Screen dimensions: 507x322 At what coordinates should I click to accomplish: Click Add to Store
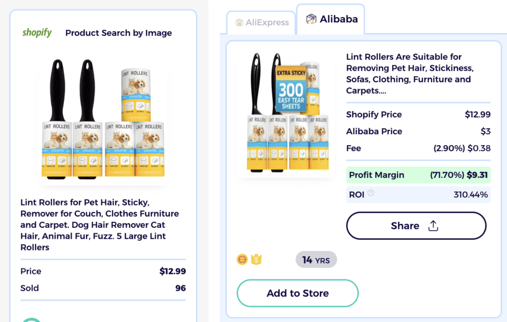coord(297,293)
